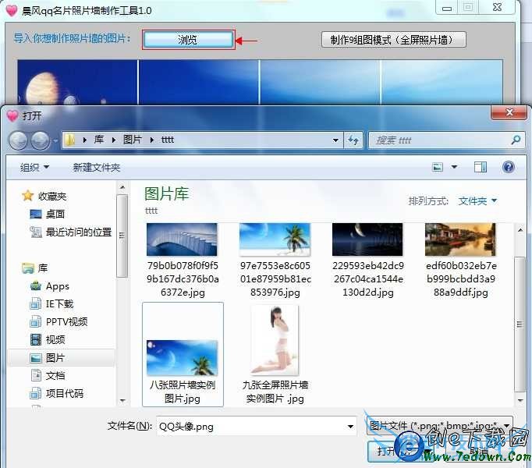Expand the arrow after 图片 in the breadcrumb
532x468 pixels.
coord(151,140)
